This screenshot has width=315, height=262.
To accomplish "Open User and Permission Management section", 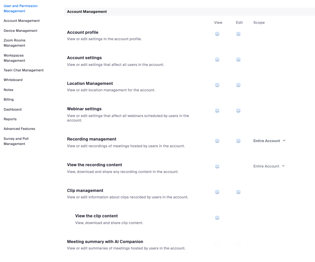I will 21,8.
